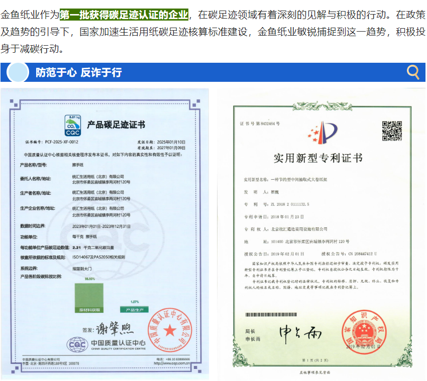Click the QR code on patent certificate

point(392,131)
